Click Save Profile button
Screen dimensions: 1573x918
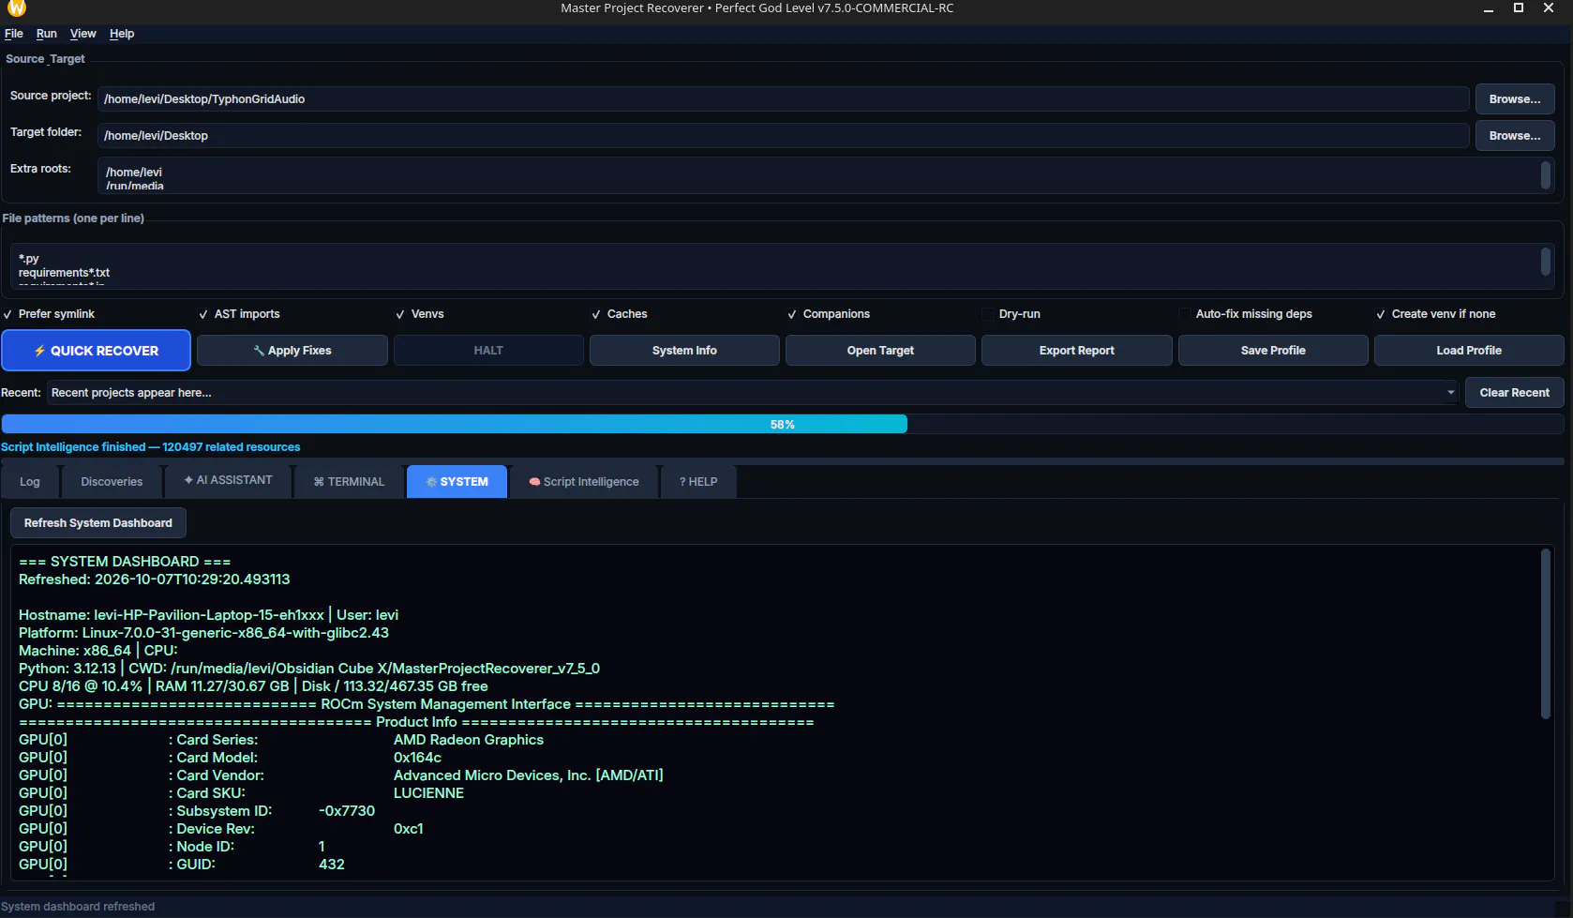[x=1273, y=351]
